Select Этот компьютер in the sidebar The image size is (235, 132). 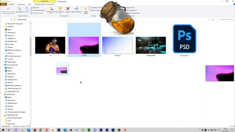coord(12,65)
